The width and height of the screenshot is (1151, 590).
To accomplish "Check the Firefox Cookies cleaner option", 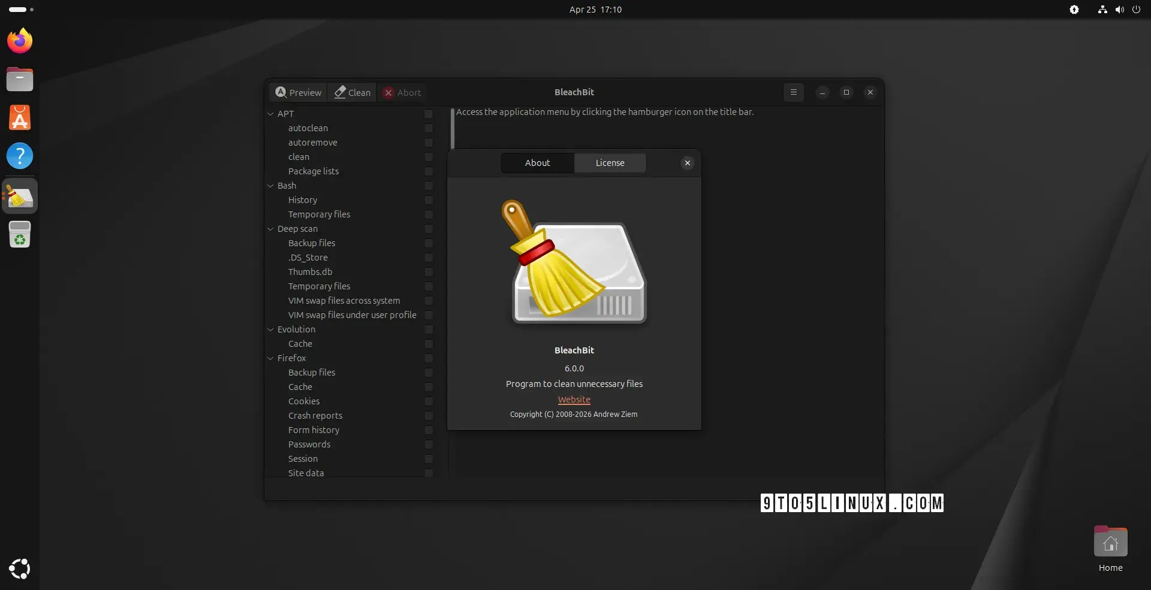I will (x=429, y=401).
